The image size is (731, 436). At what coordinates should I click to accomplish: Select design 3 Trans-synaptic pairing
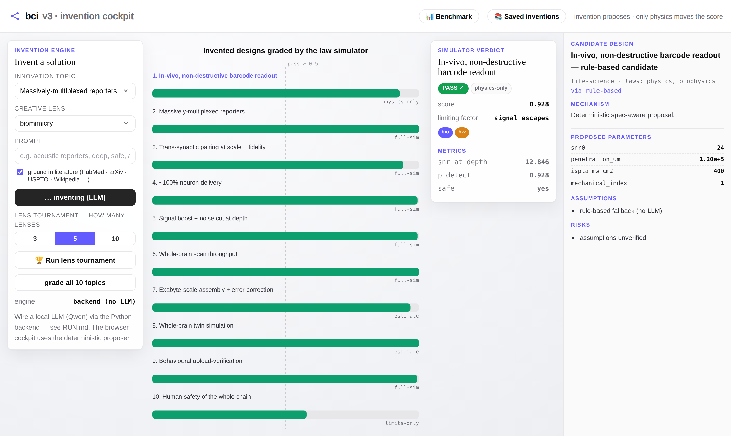(x=209, y=147)
